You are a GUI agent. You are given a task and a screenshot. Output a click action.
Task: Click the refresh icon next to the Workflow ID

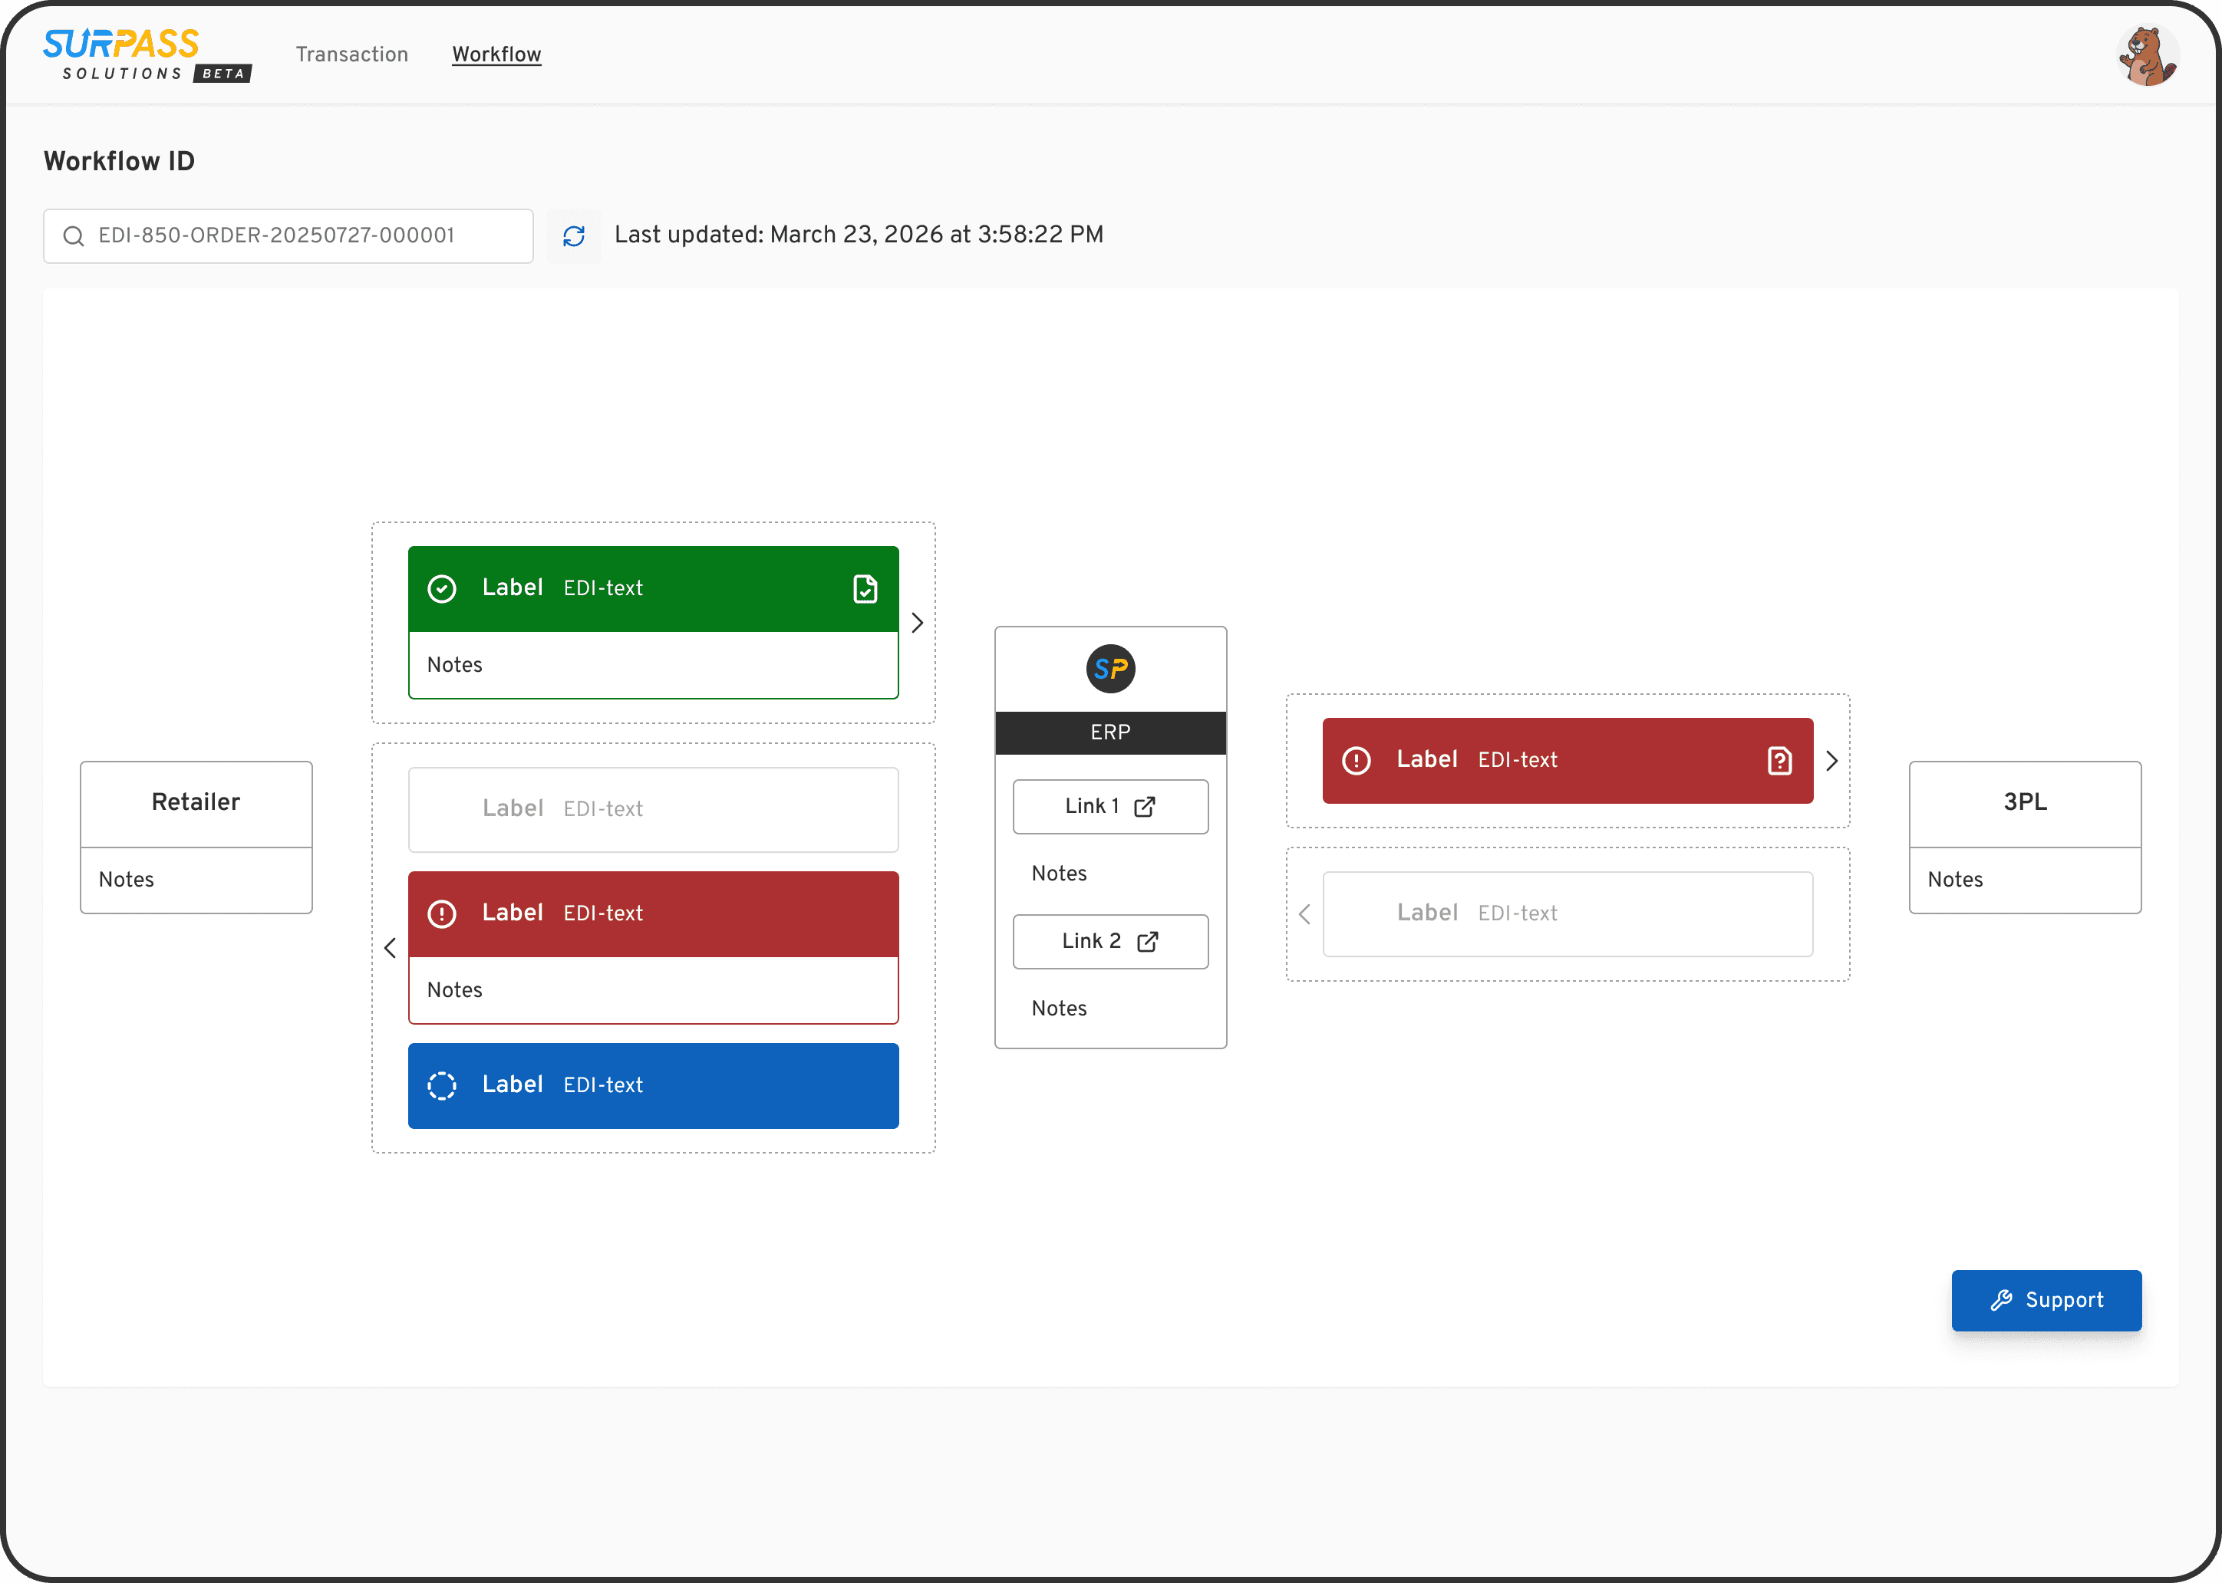tap(573, 236)
